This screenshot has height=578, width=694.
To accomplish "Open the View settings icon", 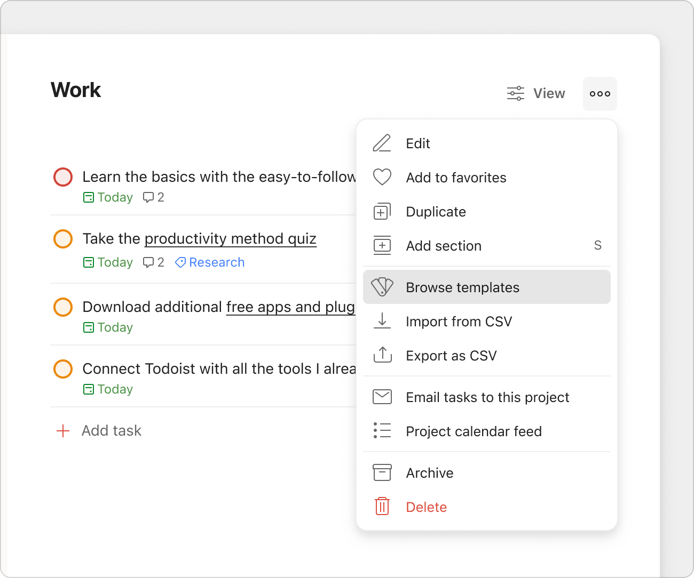I will coord(515,93).
